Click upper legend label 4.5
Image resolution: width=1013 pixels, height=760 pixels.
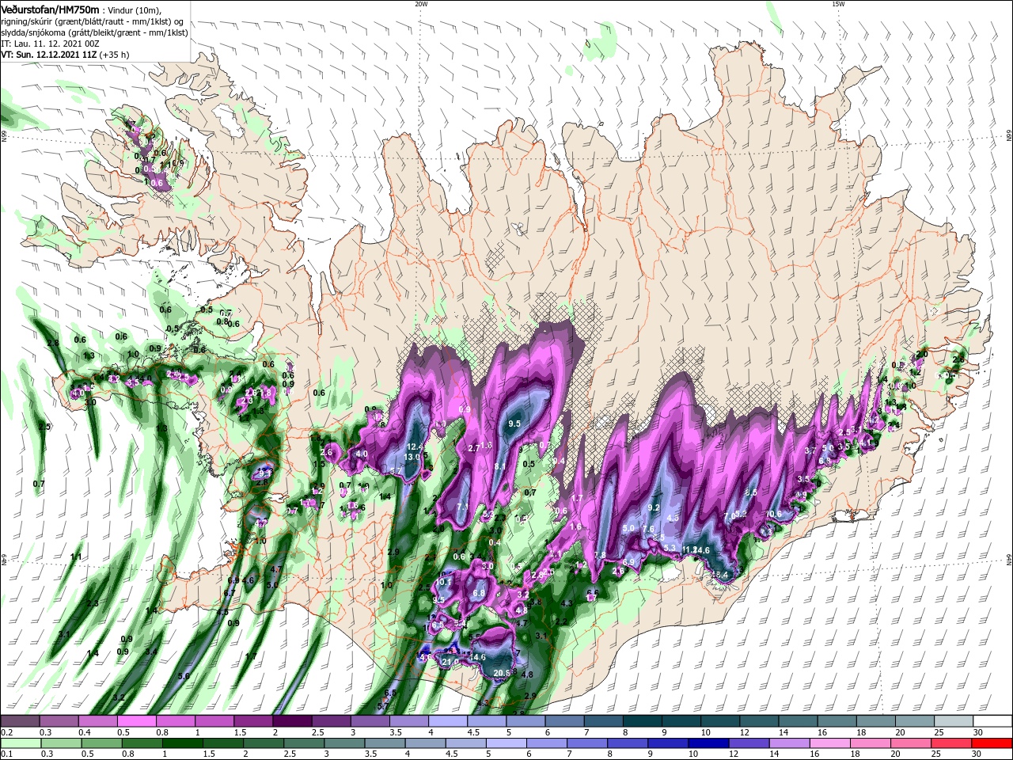tap(473, 732)
